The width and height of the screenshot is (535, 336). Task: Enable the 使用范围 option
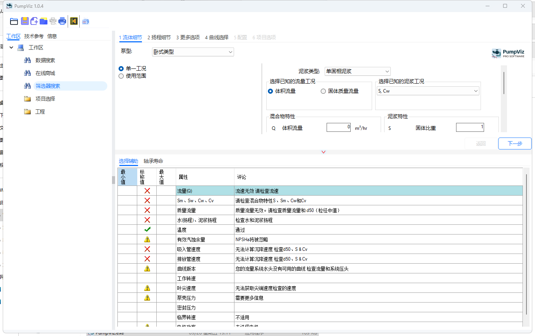tap(121, 75)
